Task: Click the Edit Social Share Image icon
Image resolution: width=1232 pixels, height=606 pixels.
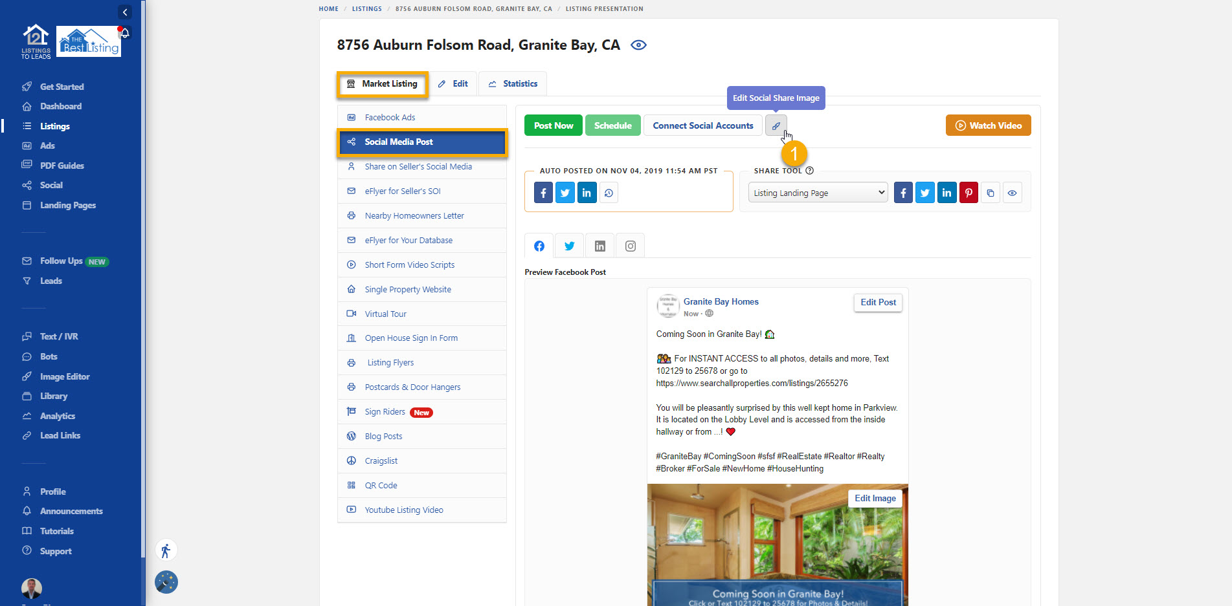Action: 776,125
